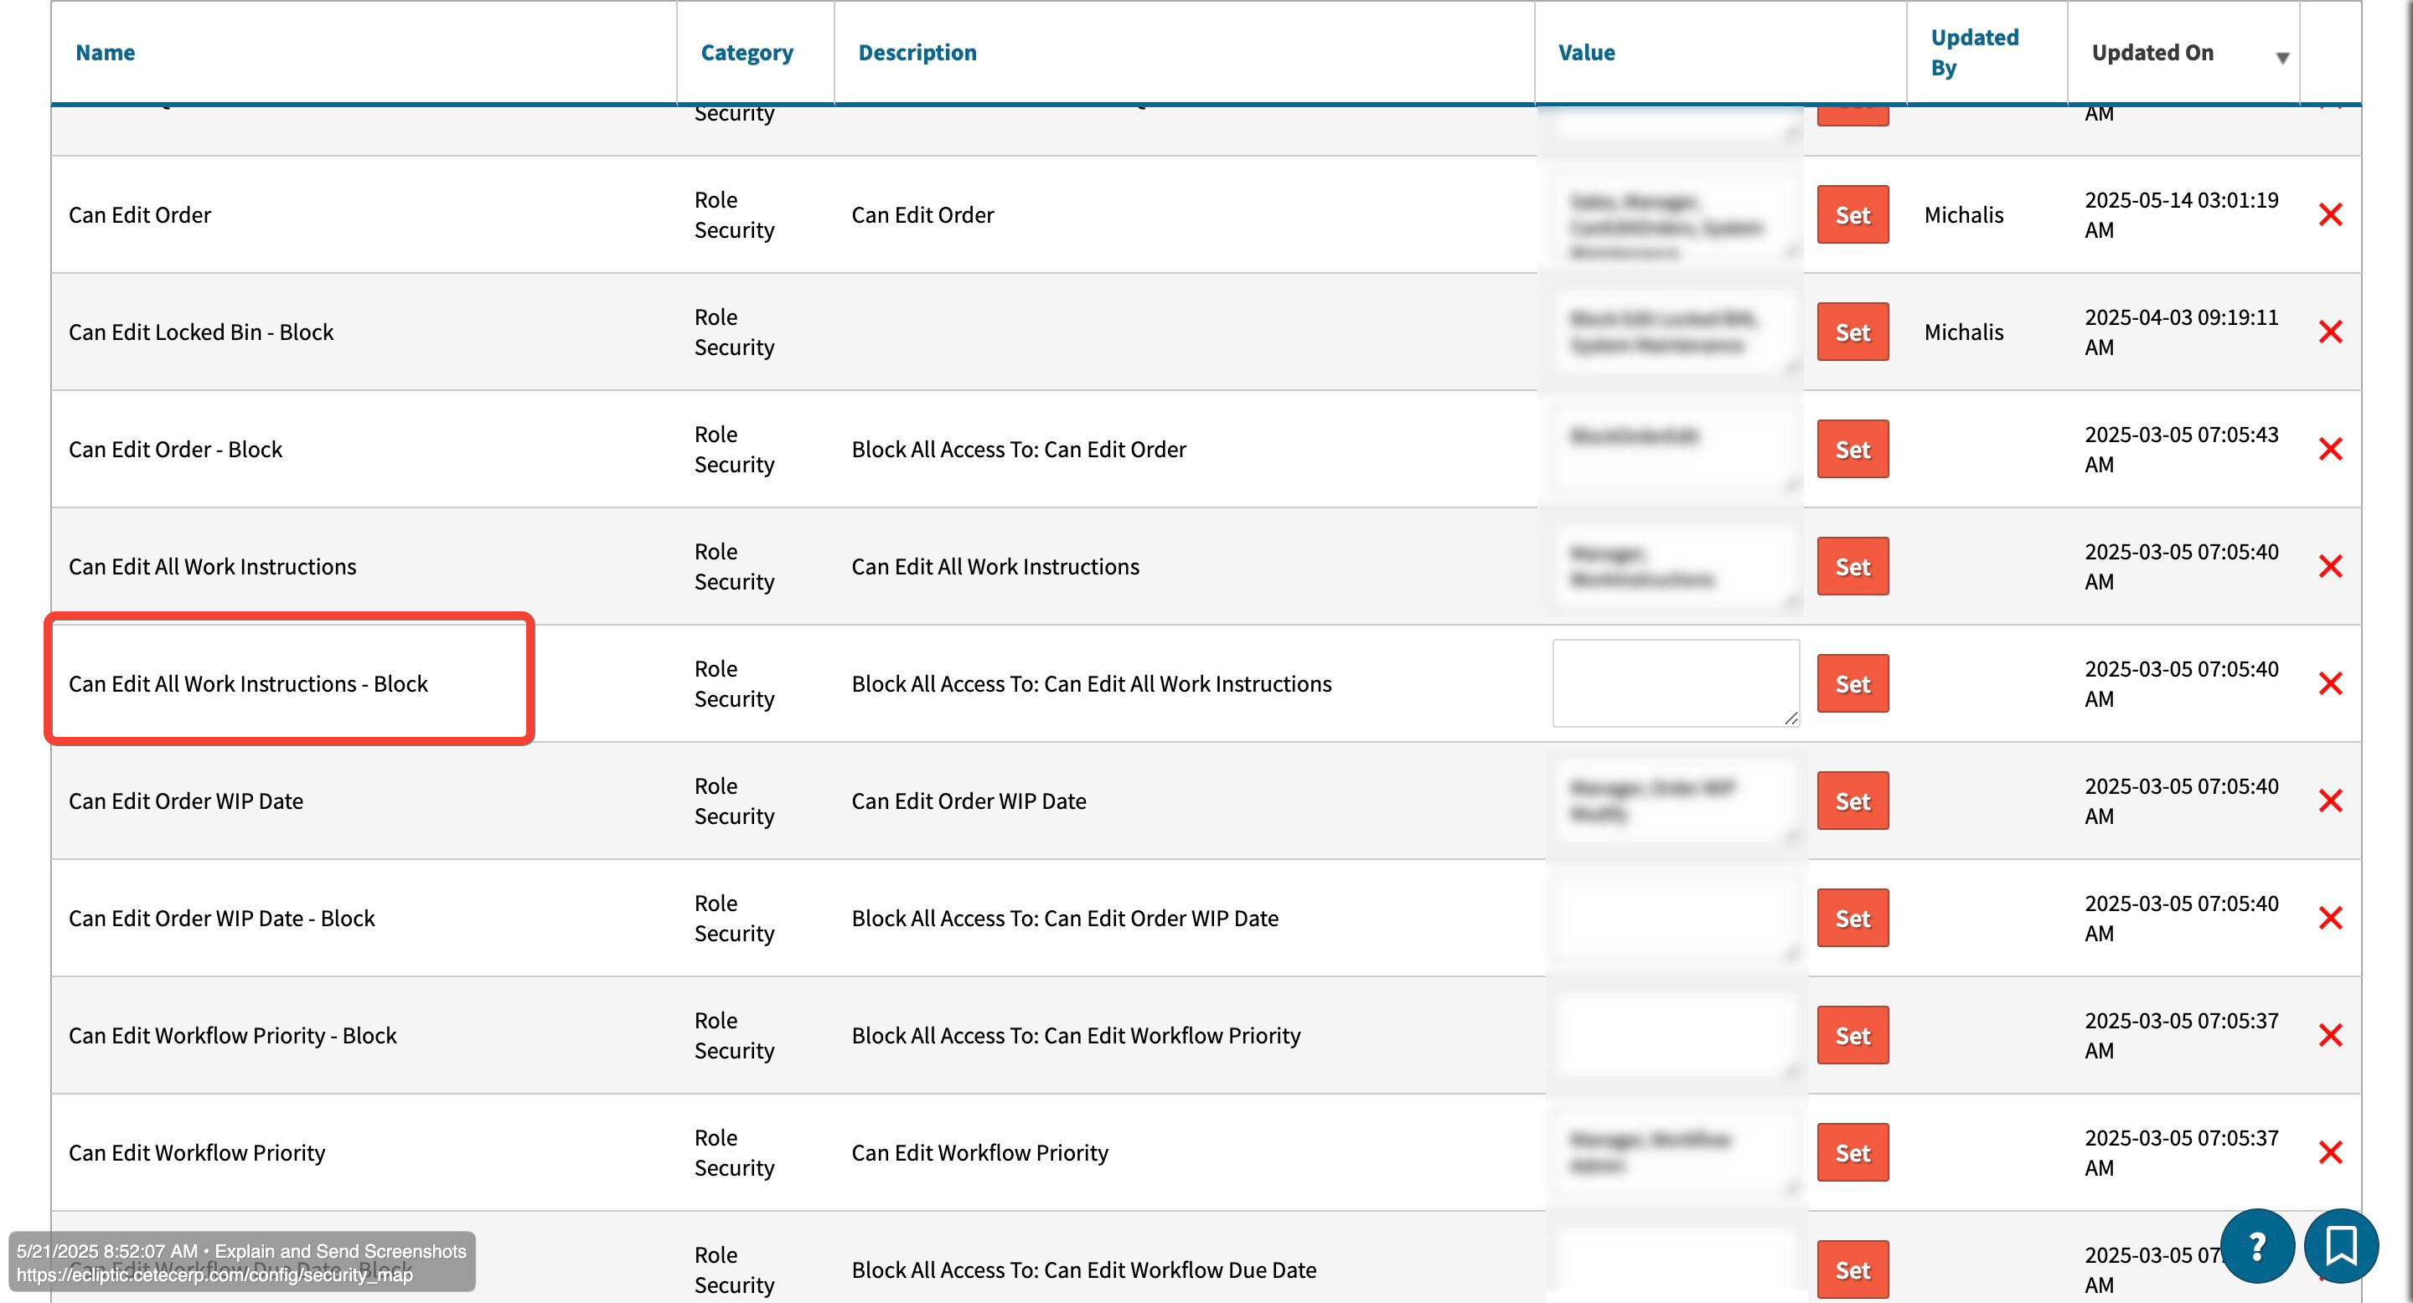Sort table by Name column
2413x1303 pixels.
point(105,53)
